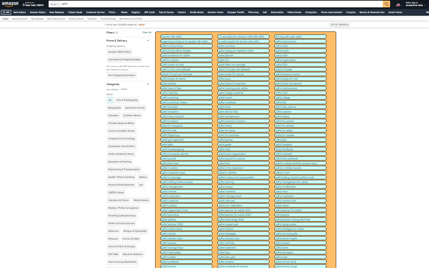Click 'adhd workbook for adults' suggestion
This screenshot has height=268, width=429.
coord(186,55)
